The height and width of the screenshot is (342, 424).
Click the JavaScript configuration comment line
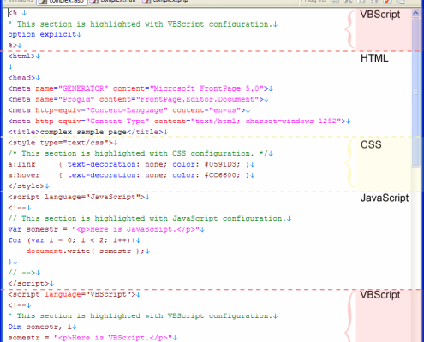point(147,219)
